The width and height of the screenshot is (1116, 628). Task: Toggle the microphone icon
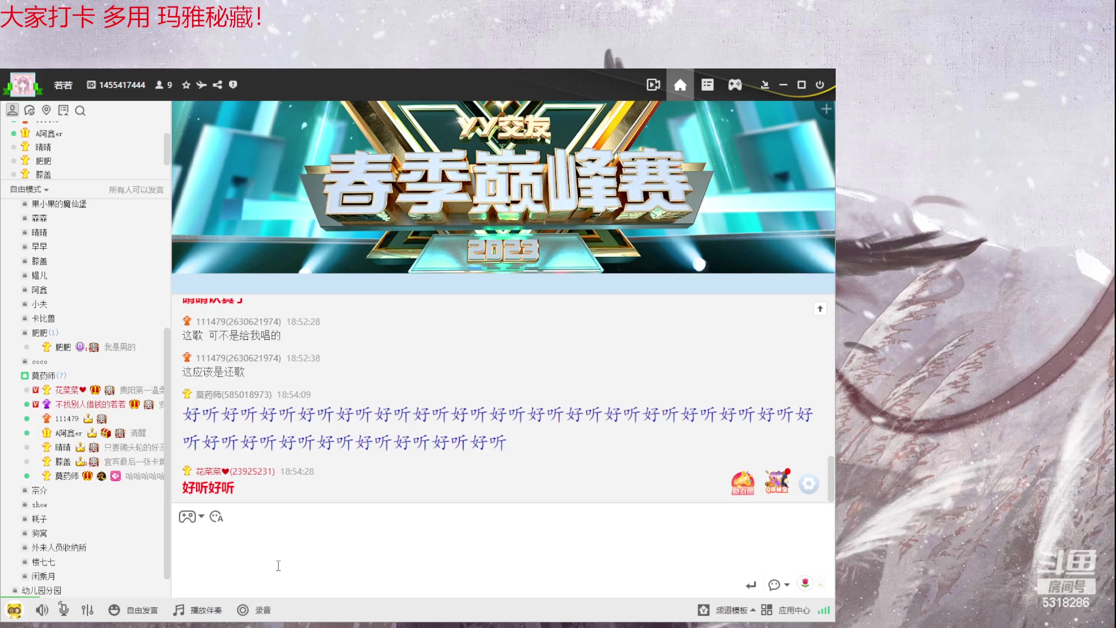[64, 609]
